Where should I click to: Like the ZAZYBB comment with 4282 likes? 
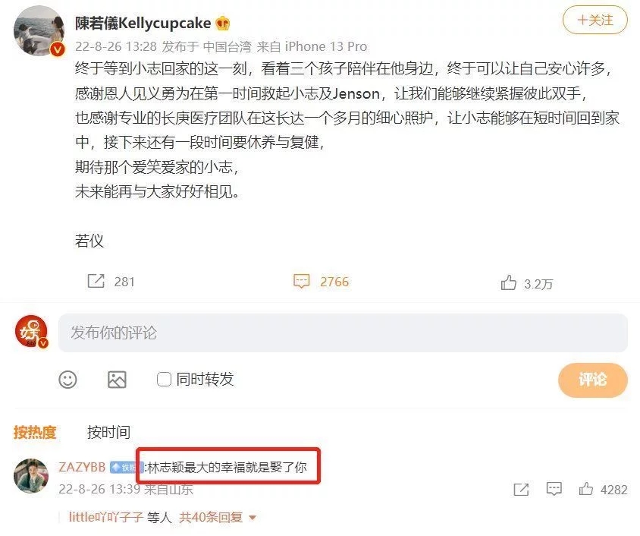pos(585,489)
